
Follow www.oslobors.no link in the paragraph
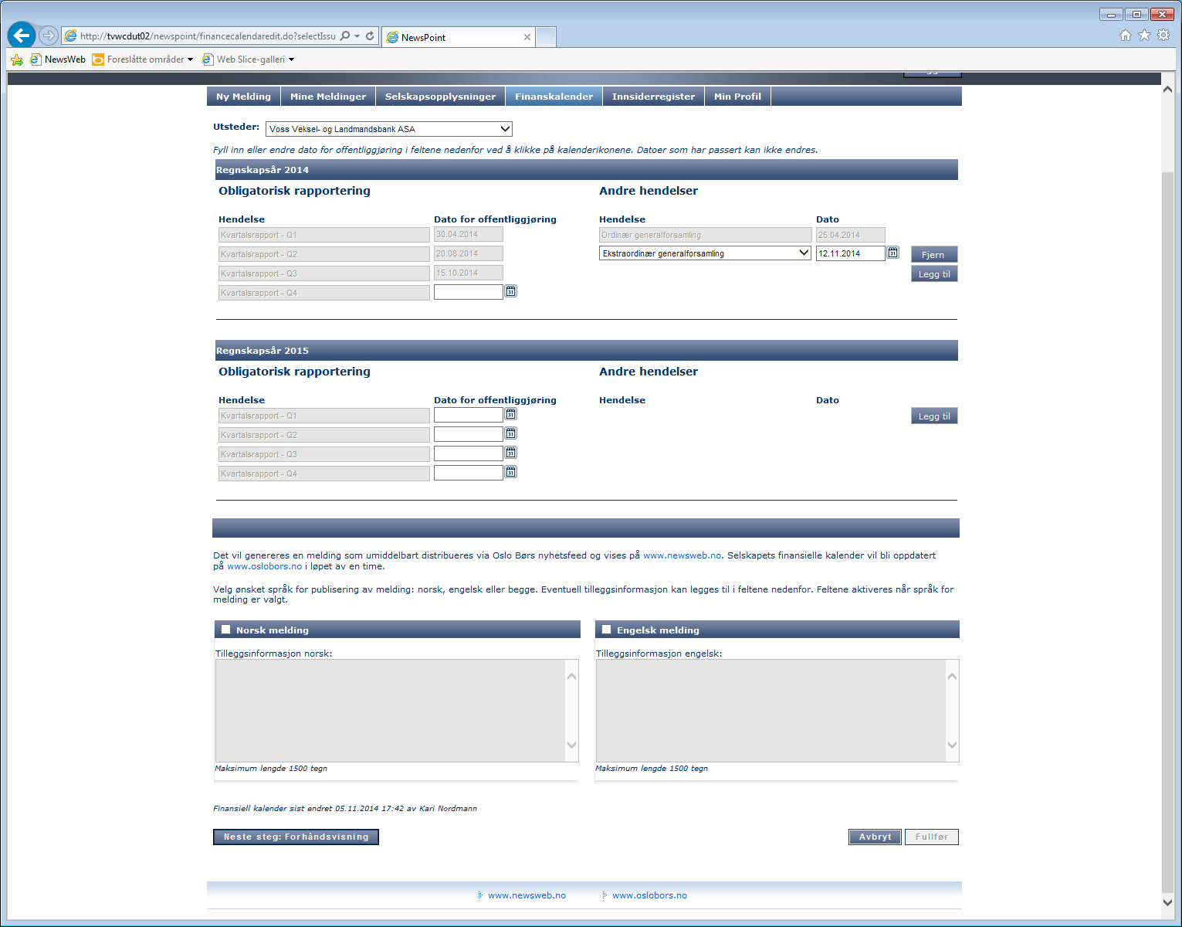point(264,566)
